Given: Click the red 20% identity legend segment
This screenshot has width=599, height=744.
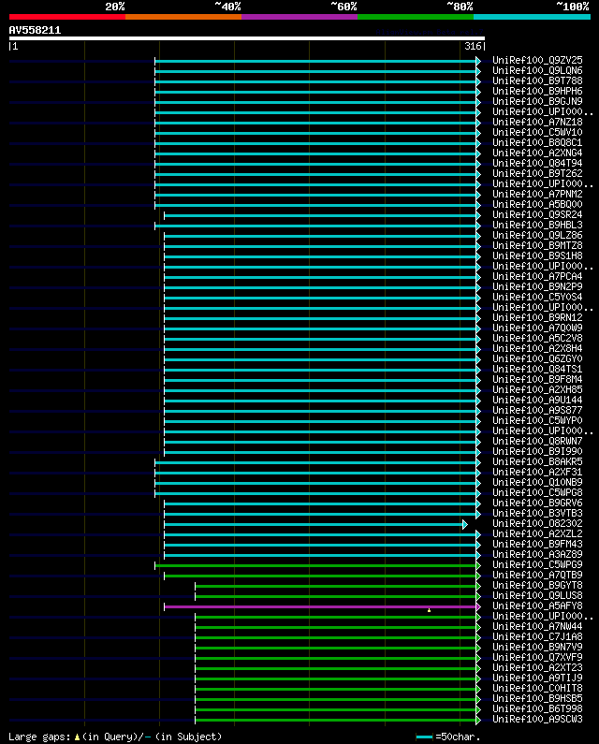Looking at the screenshot, I should tap(67, 17).
